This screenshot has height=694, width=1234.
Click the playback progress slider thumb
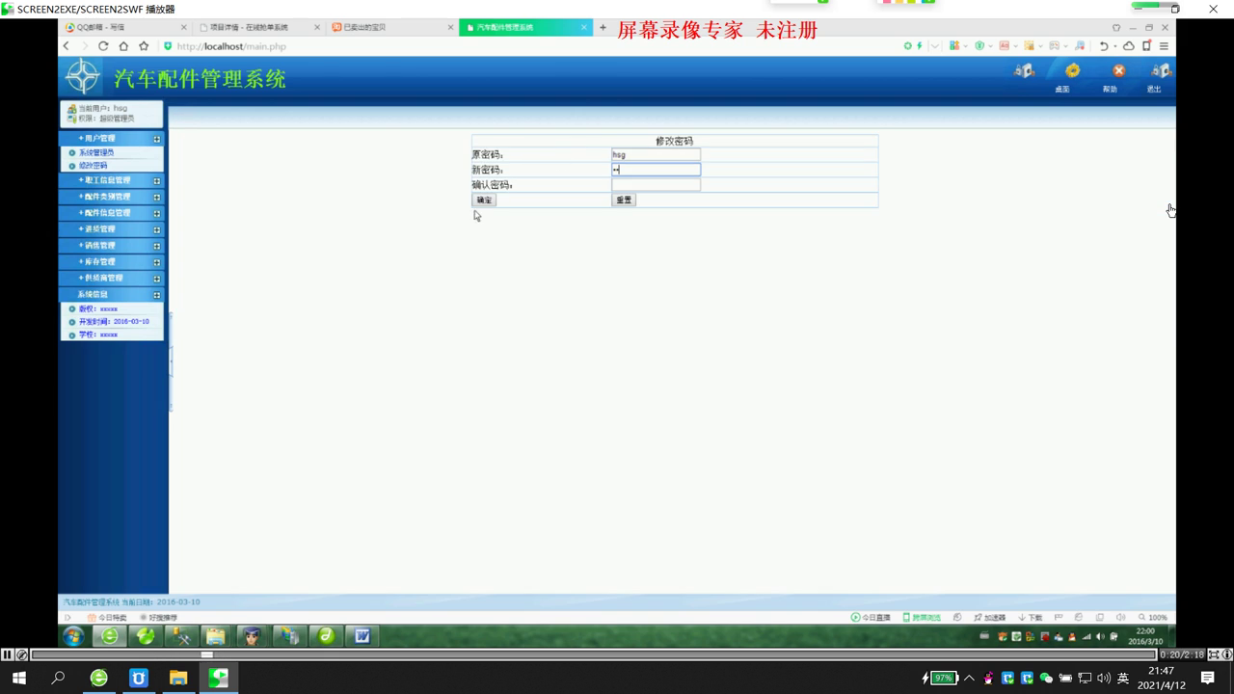point(206,654)
